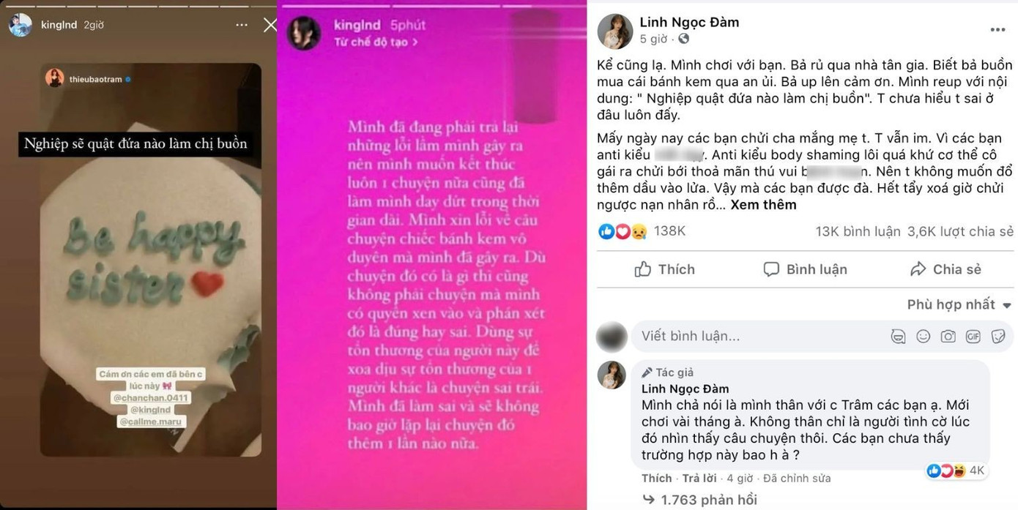This screenshot has width=1018, height=510.
Task: Open avatar sticker icon in comment box
Action: [898, 337]
